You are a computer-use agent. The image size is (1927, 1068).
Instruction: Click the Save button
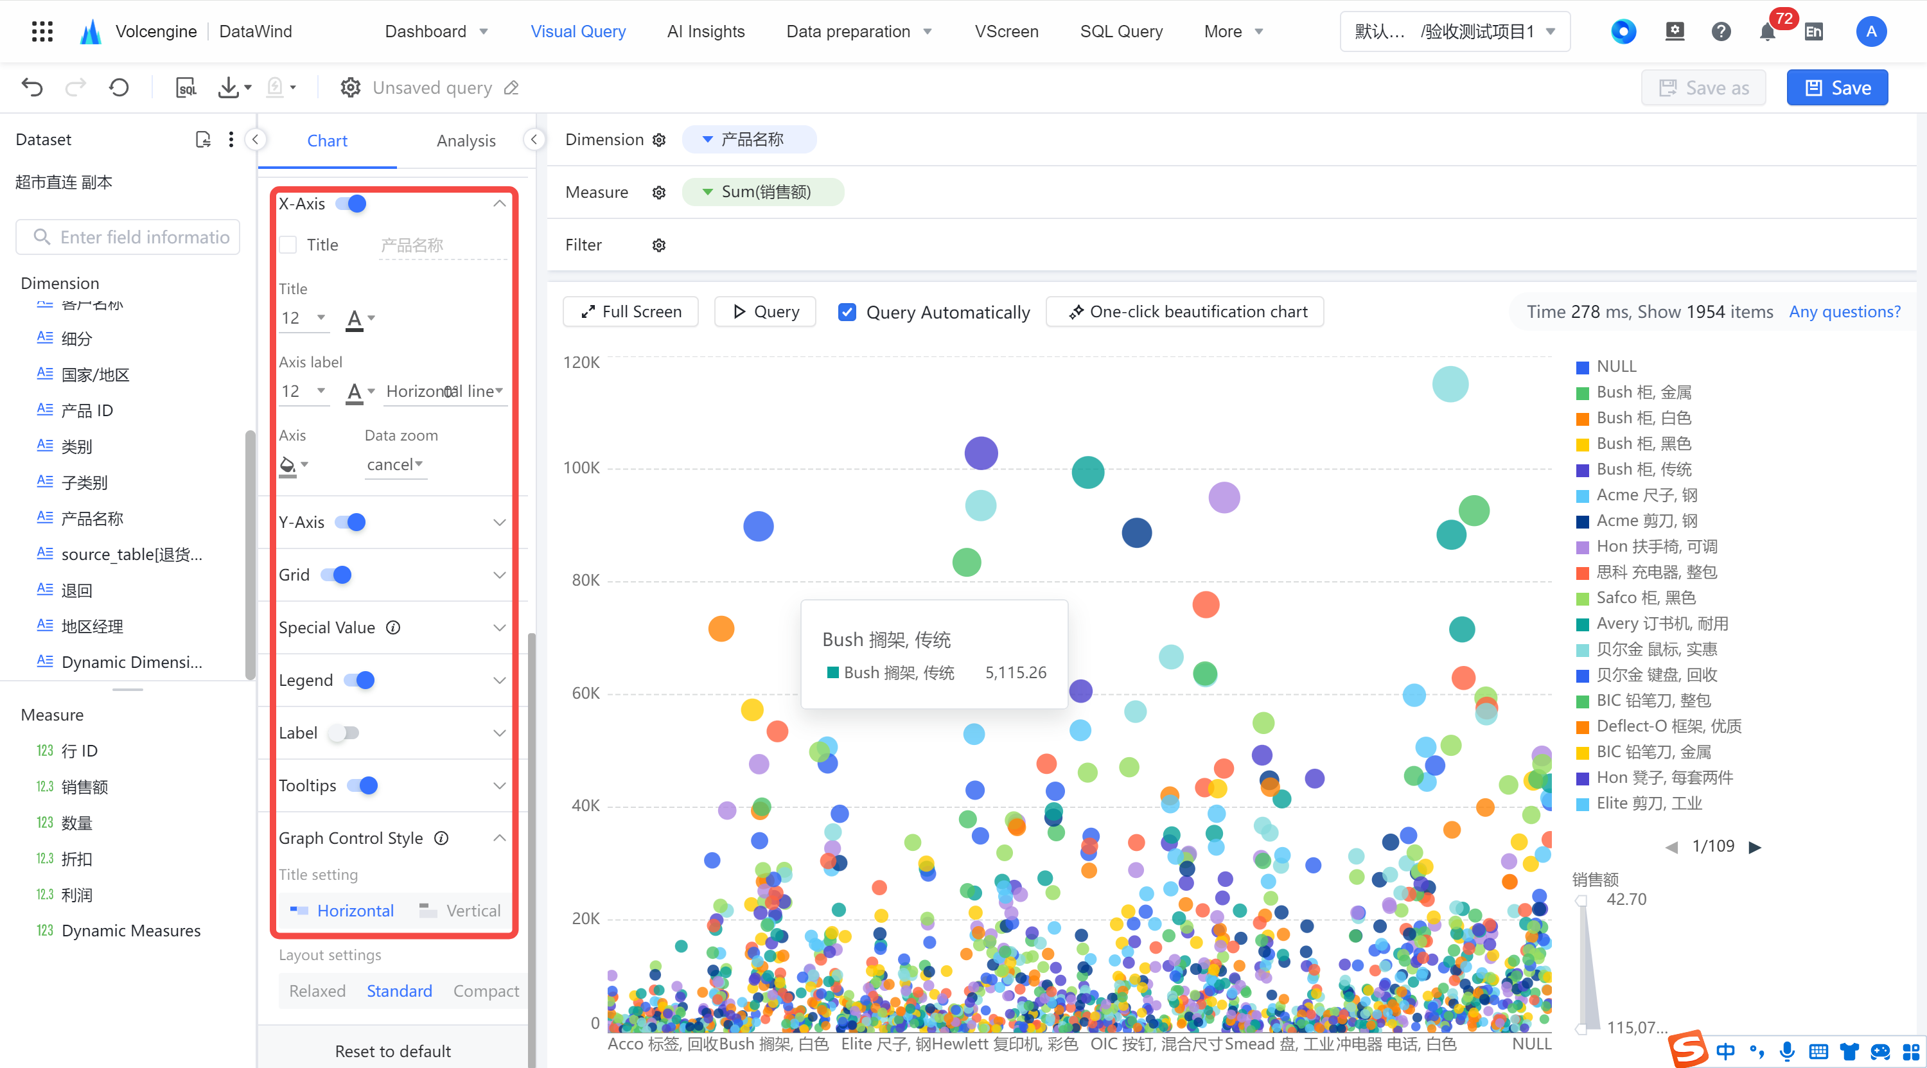pos(1836,87)
